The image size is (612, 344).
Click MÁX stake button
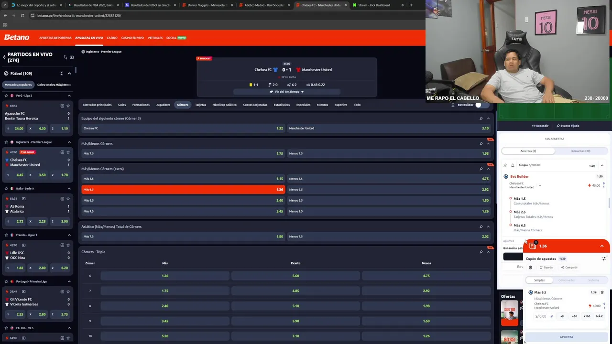tap(599, 316)
